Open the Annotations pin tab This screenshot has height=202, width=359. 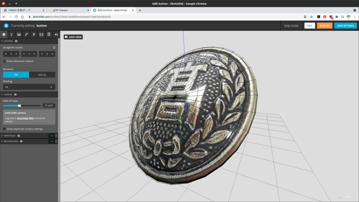coord(34,35)
